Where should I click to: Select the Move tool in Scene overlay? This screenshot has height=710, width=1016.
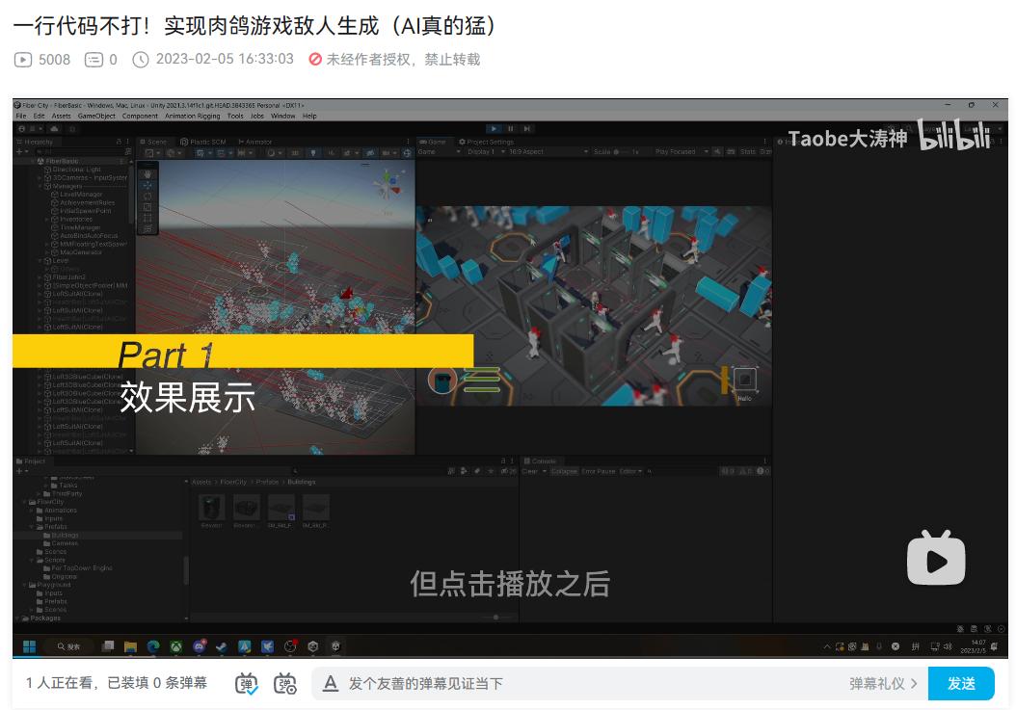coord(147,185)
